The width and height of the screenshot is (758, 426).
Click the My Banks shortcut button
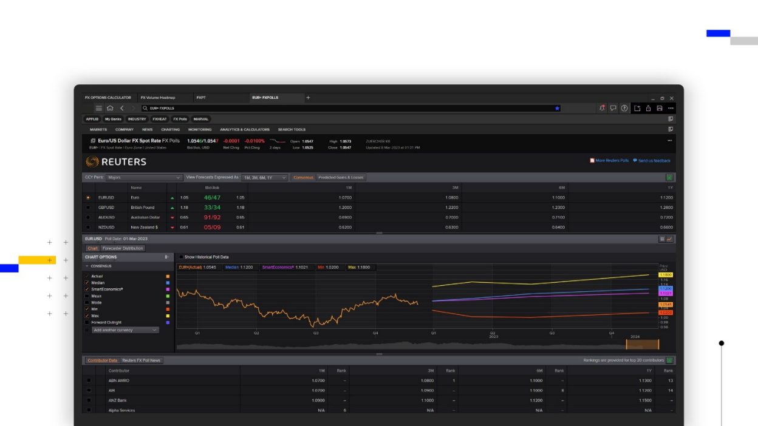pos(112,119)
